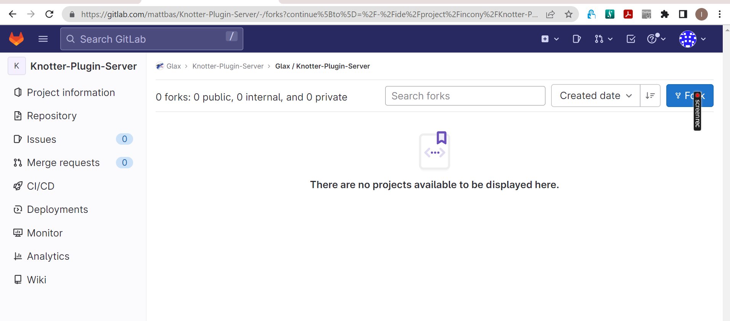Click Glax / Knotter-Plugin-Server breadcrumb
The image size is (730, 321).
pyautogui.click(x=322, y=66)
